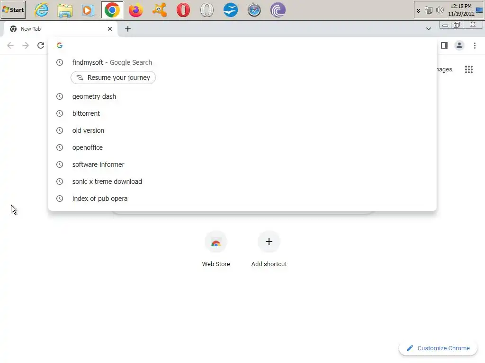
Task: Click into the address bar field
Action: [x=242, y=45]
